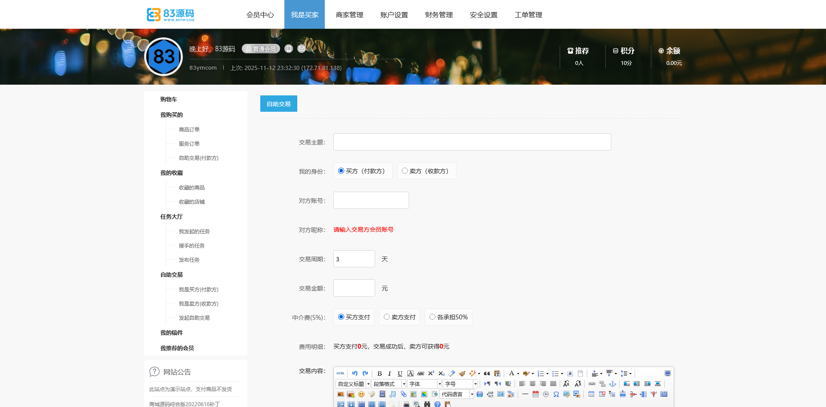Insert special characters with the omega icon
Image resolution: width=826 pixels, height=407 pixels.
tap(556, 394)
